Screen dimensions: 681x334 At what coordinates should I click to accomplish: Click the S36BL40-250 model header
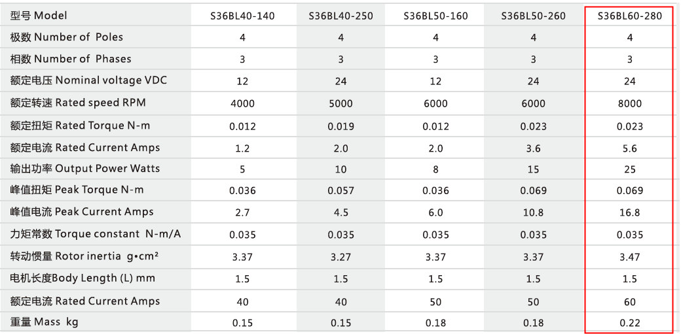[340, 16]
